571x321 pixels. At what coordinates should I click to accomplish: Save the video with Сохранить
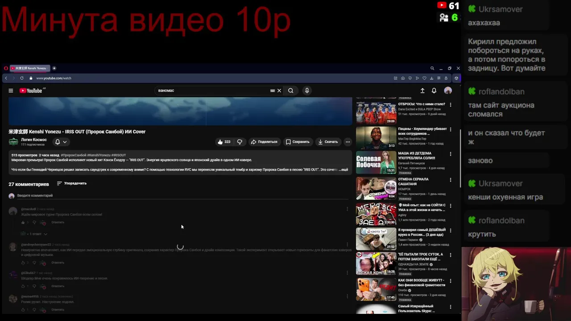pos(298,142)
